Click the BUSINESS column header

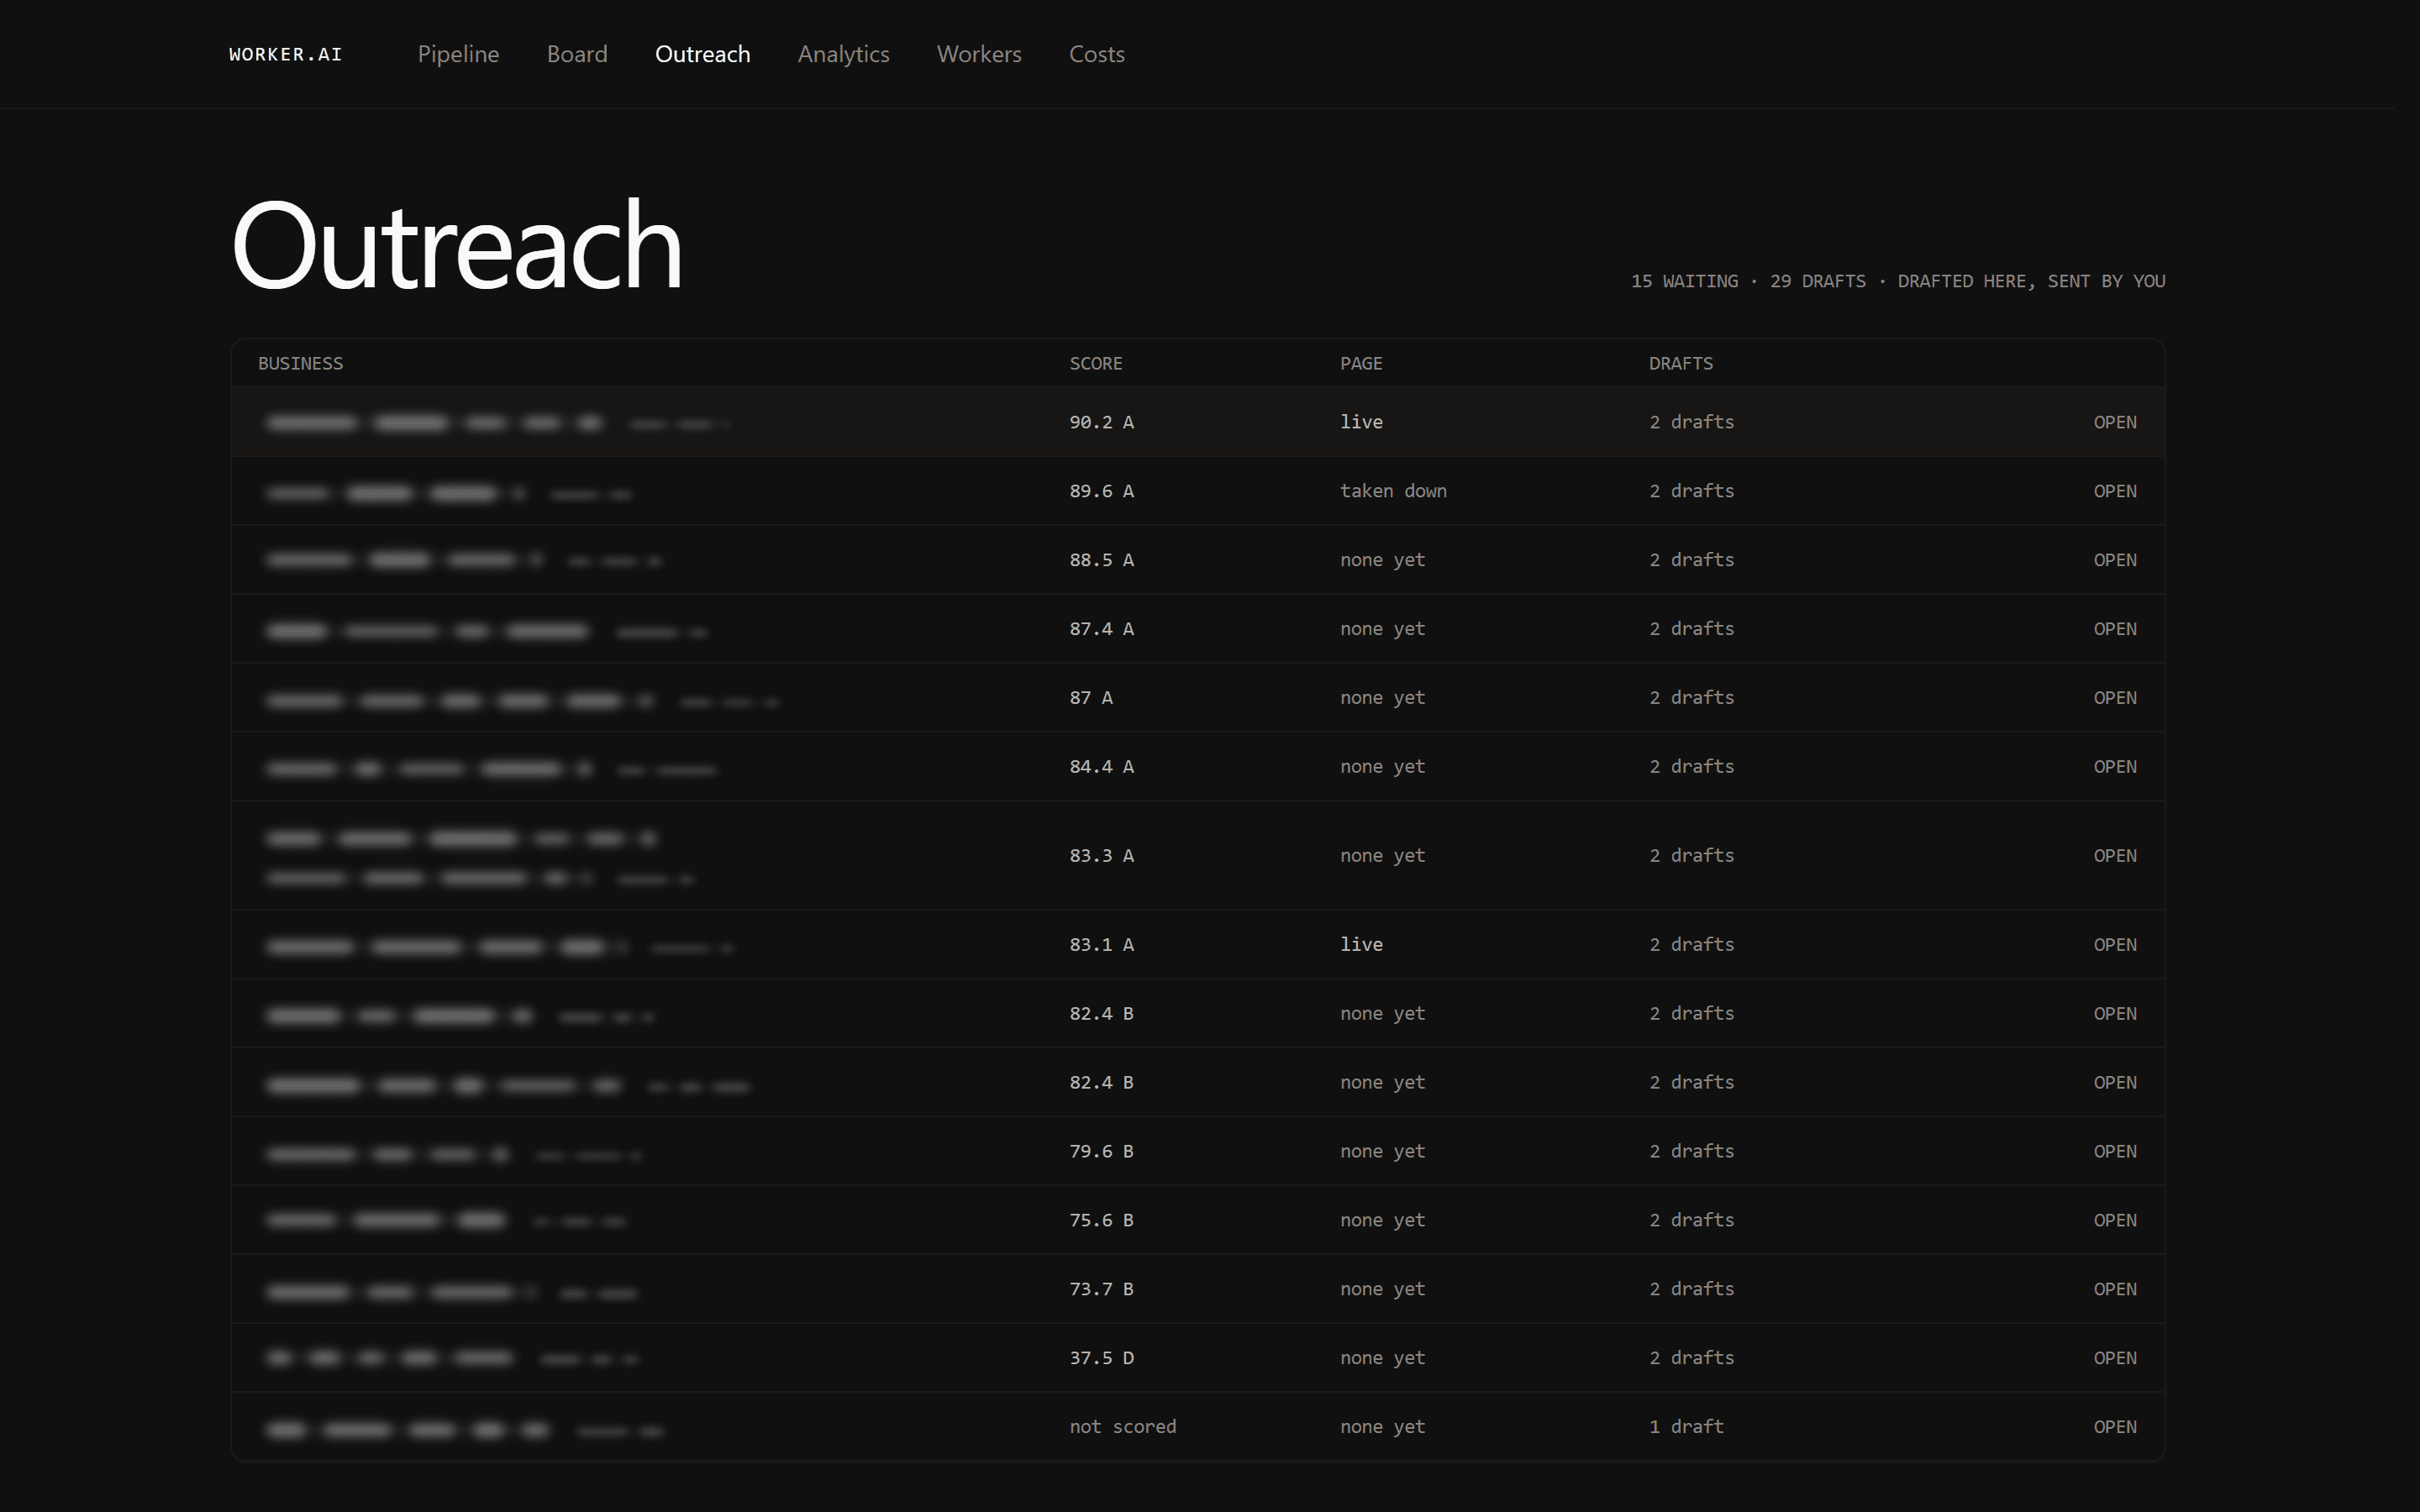pos(300,363)
